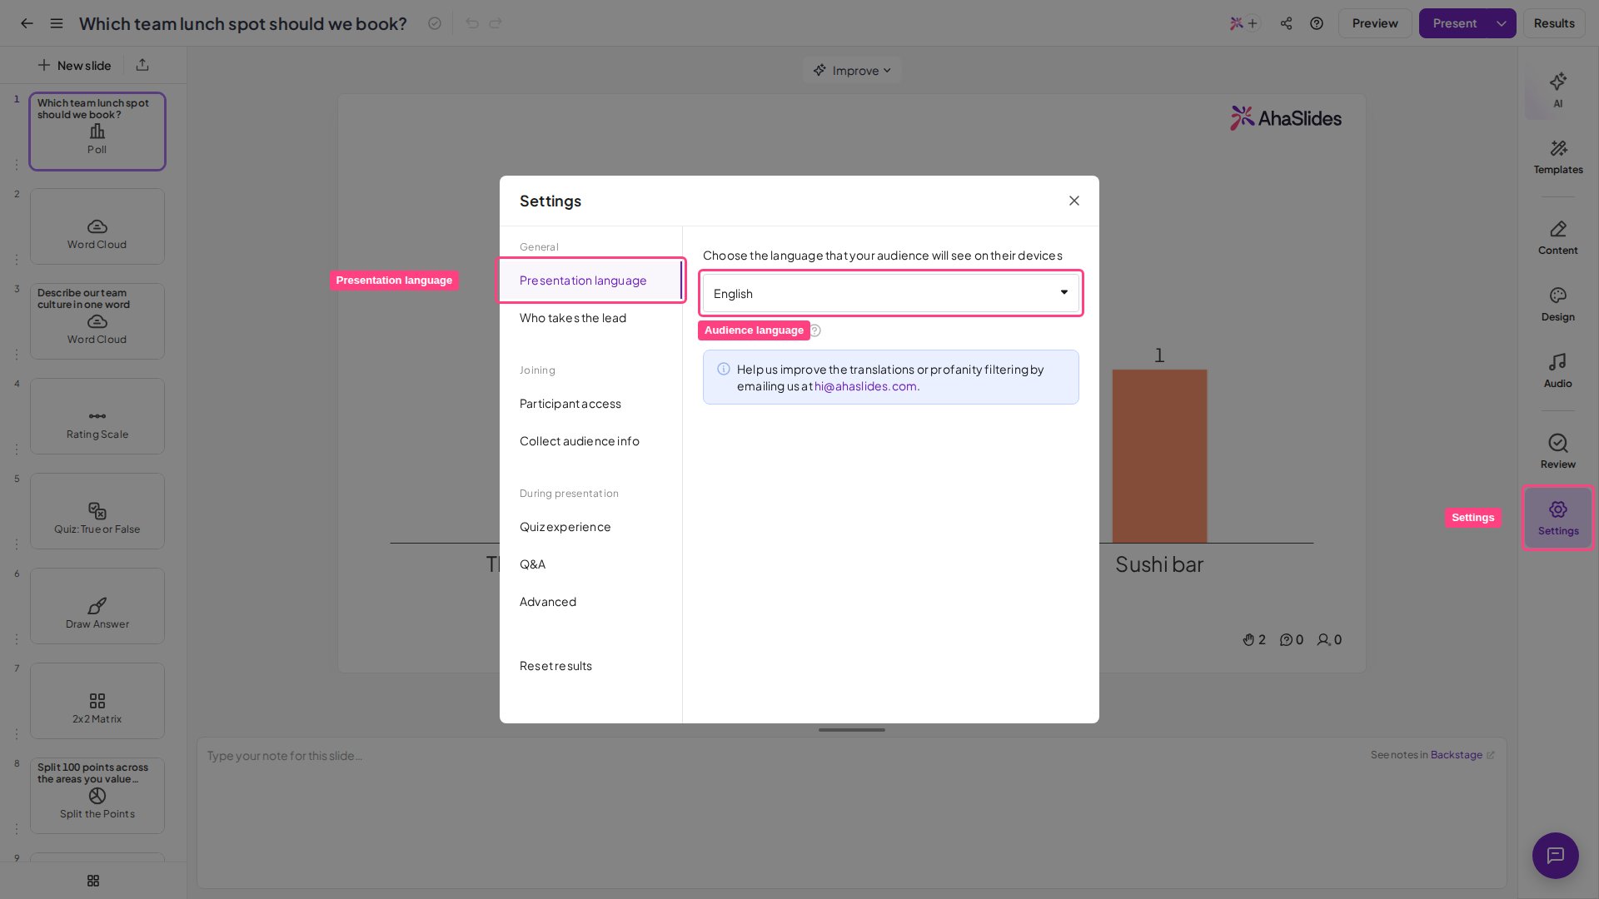
Task: Click the Settings gear sidebar icon
Action: coord(1558,518)
